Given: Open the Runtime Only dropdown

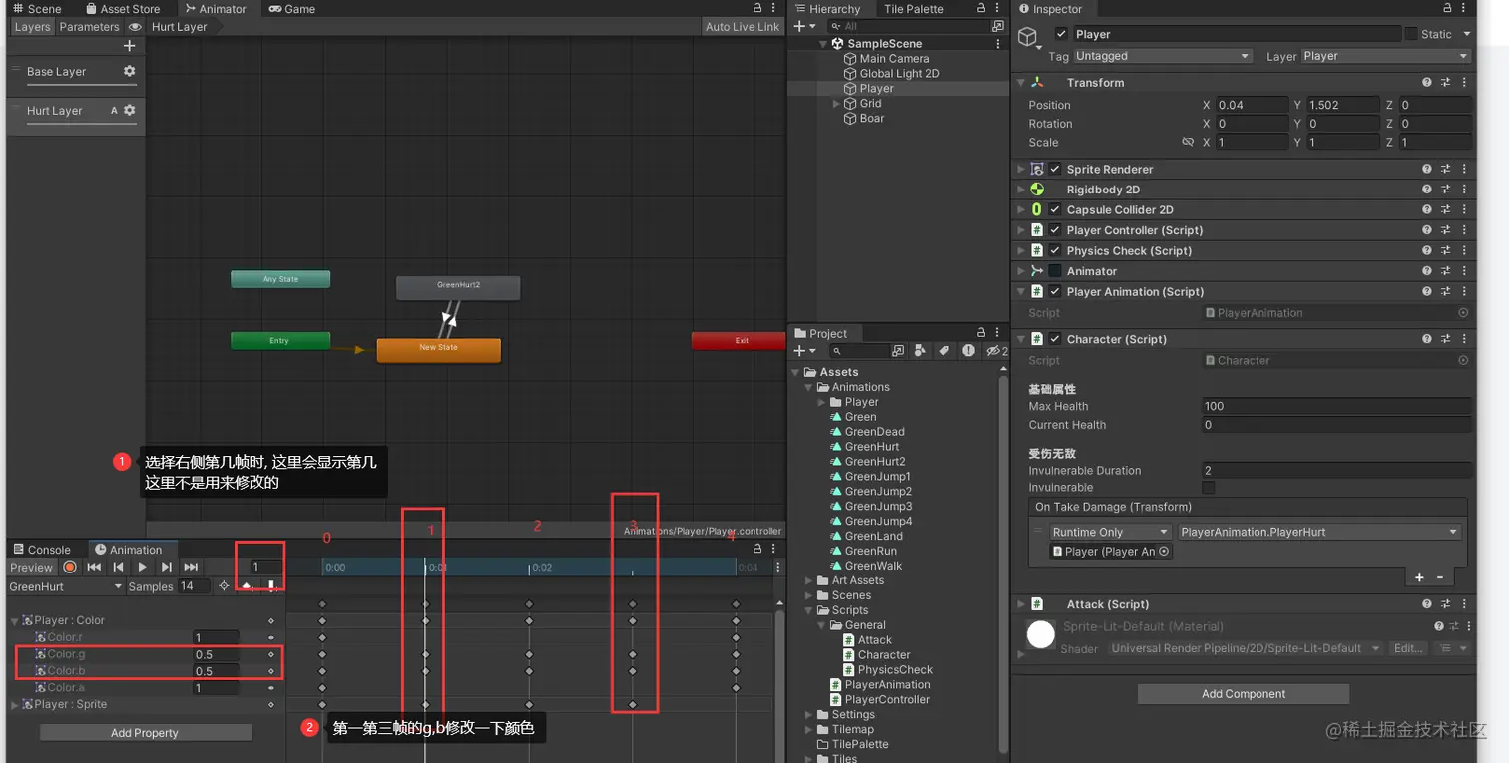Looking at the screenshot, I should tap(1110, 533).
